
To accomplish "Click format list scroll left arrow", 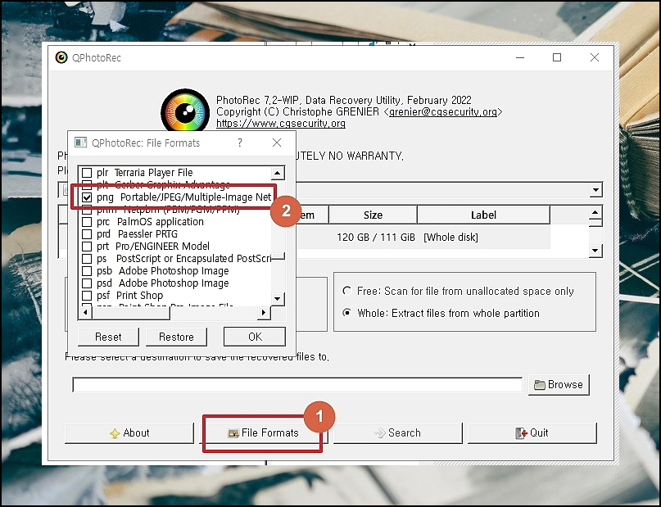I will pos(85,312).
